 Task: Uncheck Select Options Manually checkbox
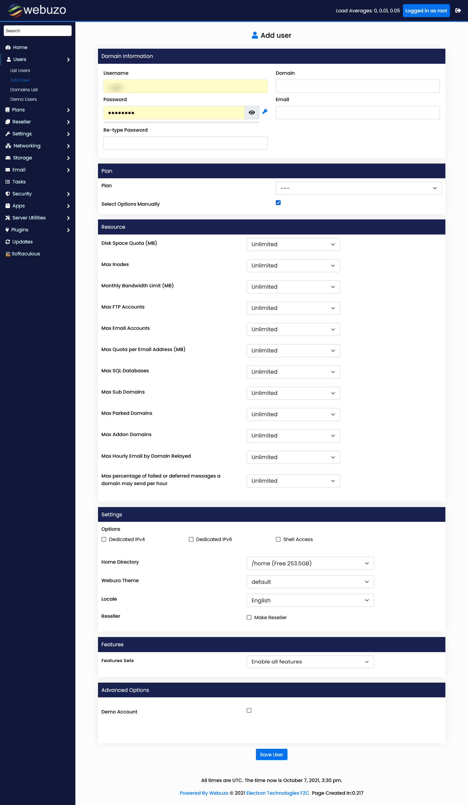click(278, 203)
